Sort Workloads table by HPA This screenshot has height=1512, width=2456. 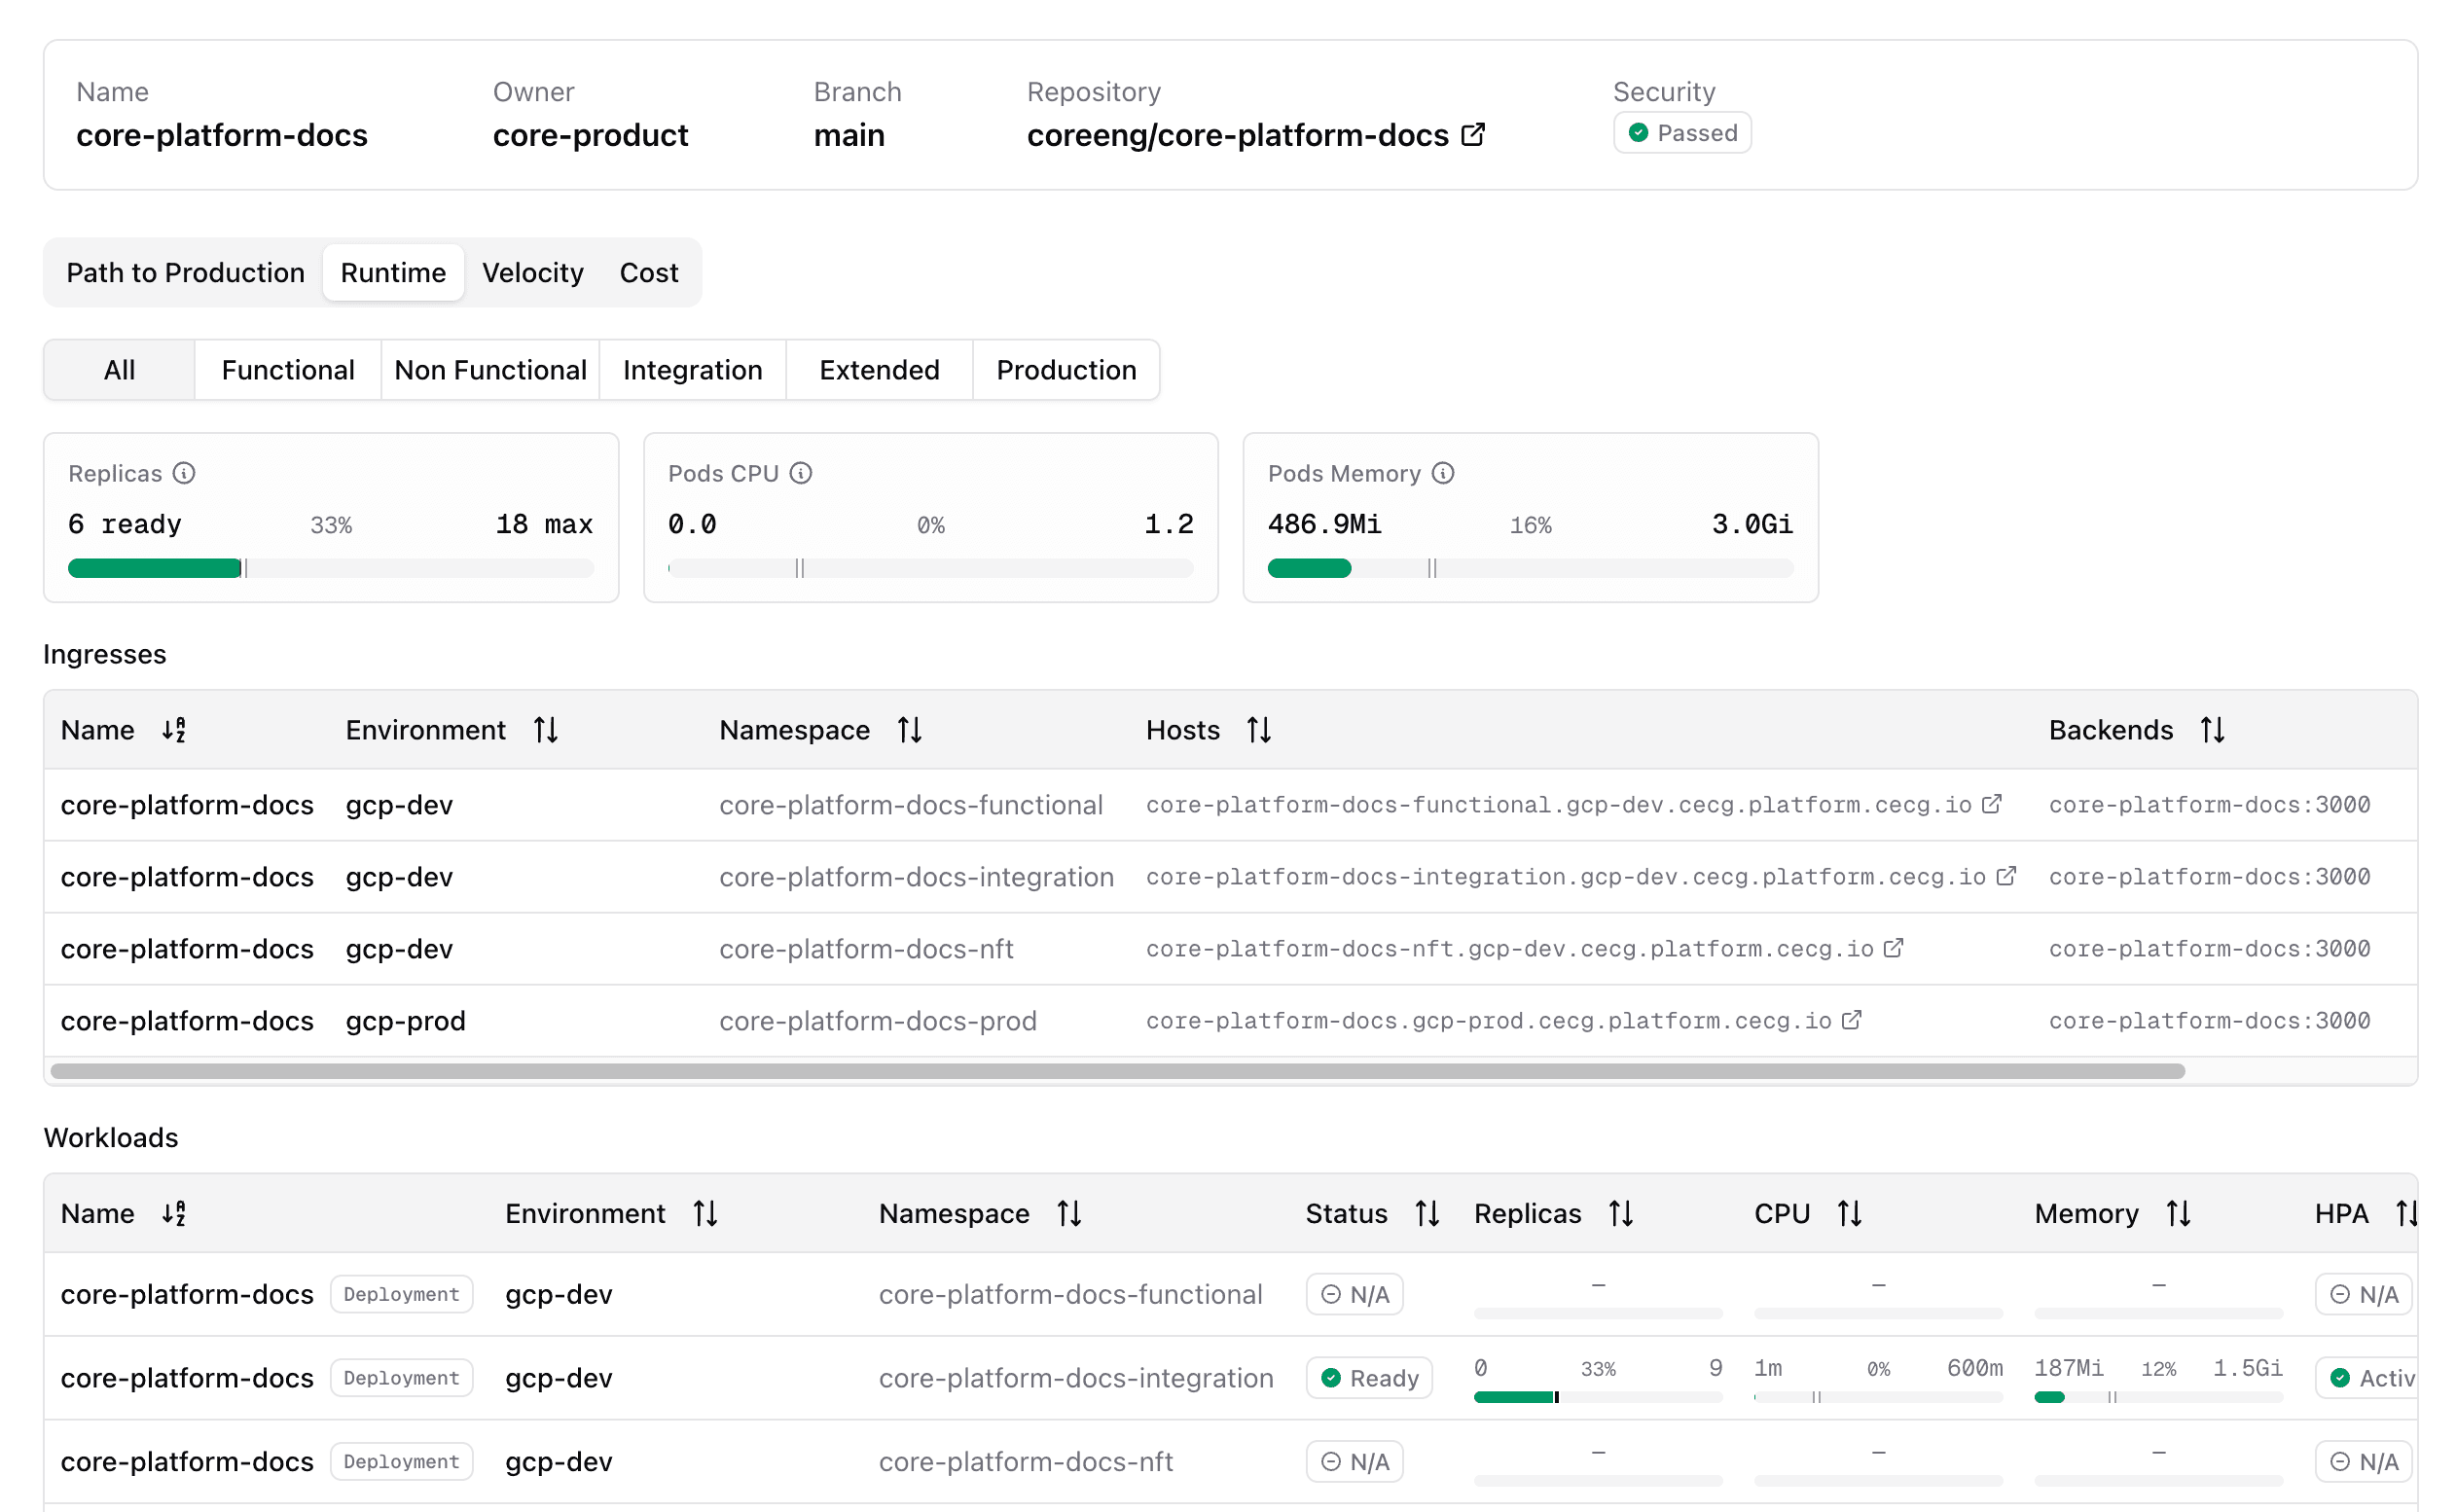[x=2406, y=1213]
